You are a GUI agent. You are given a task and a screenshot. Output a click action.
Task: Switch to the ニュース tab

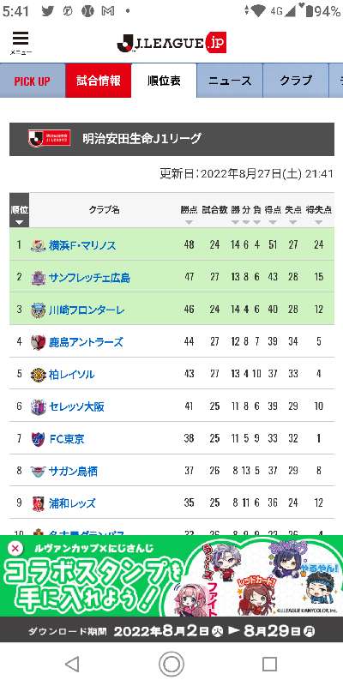coord(230,81)
